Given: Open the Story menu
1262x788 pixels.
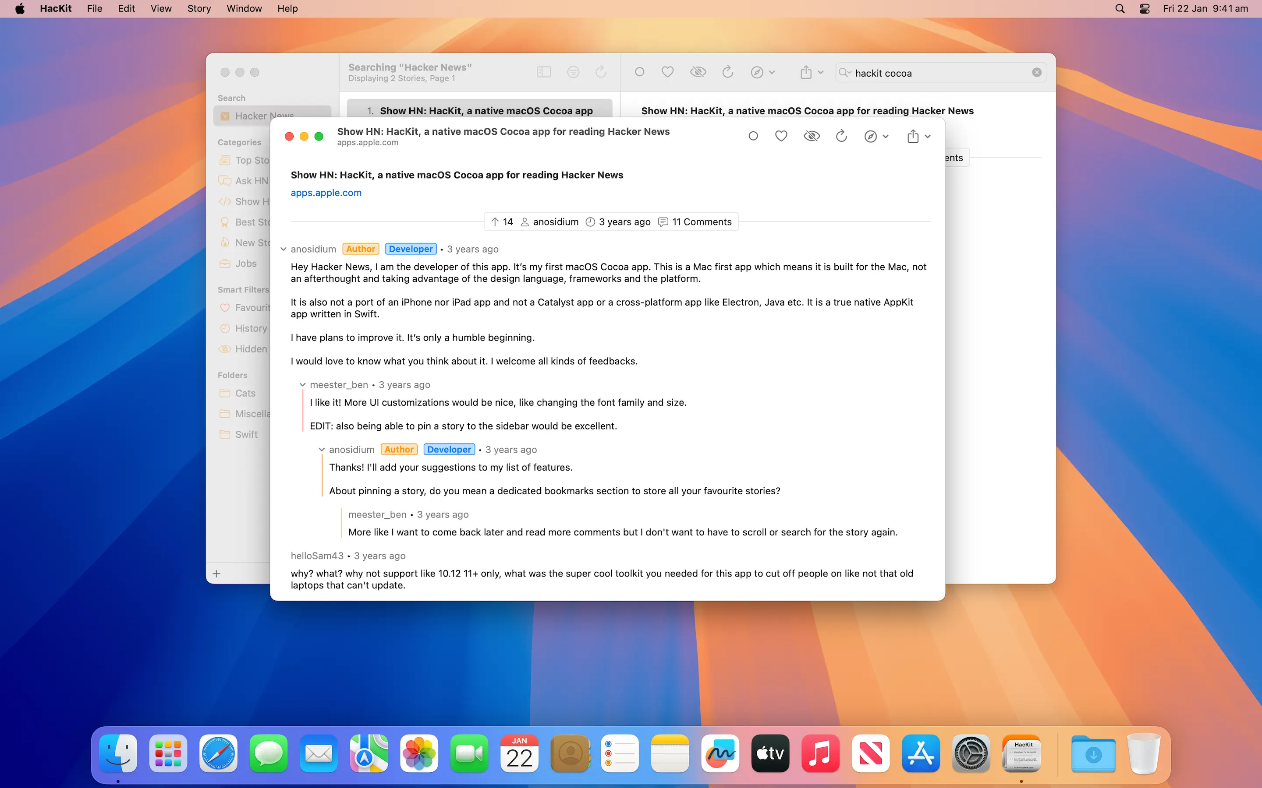Looking at the screenshot, I should pyautogui.click(x=199, y=8).
